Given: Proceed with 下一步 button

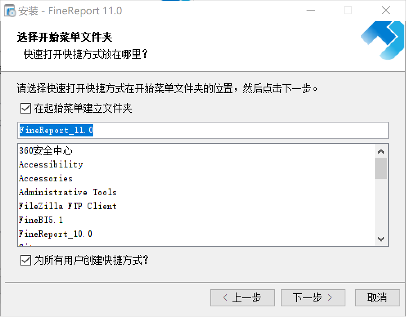Looking at the screenshot, I should pyautogui.click(x=313, y=298).
